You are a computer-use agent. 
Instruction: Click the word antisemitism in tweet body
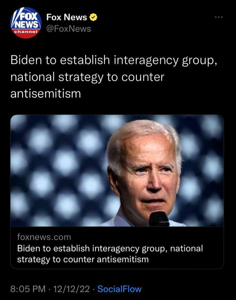[x=46, y=94]
